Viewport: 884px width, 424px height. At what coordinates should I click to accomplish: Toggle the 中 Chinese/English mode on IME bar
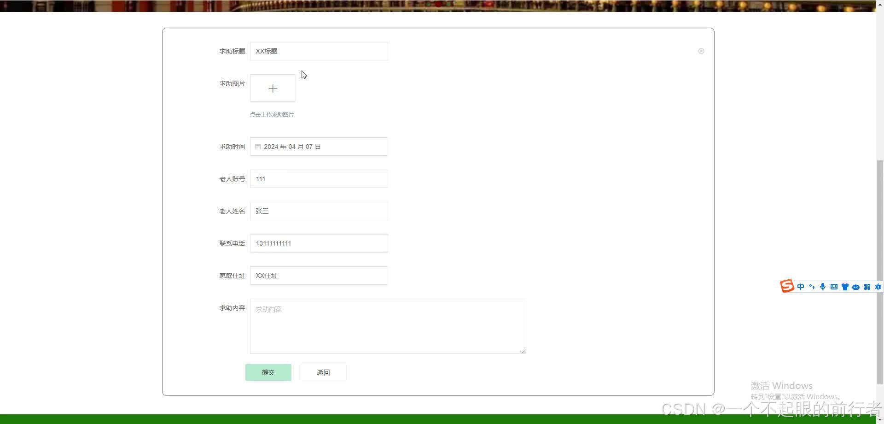[801, 287]
